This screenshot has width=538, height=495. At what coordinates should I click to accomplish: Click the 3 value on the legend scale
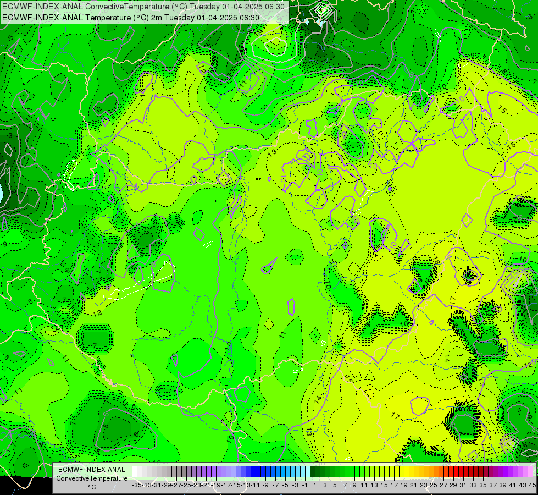[x=325, y=486]
